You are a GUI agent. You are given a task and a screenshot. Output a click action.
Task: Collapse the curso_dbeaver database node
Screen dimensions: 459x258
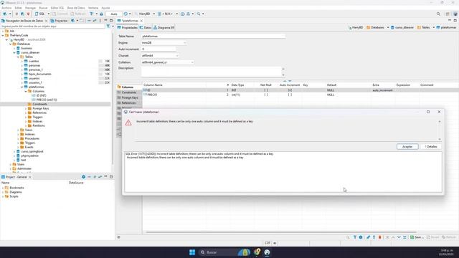[14, 52]
